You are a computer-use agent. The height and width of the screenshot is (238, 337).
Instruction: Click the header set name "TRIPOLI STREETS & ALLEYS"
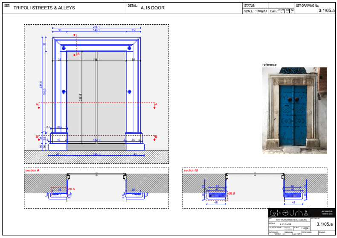coord(44,8)
